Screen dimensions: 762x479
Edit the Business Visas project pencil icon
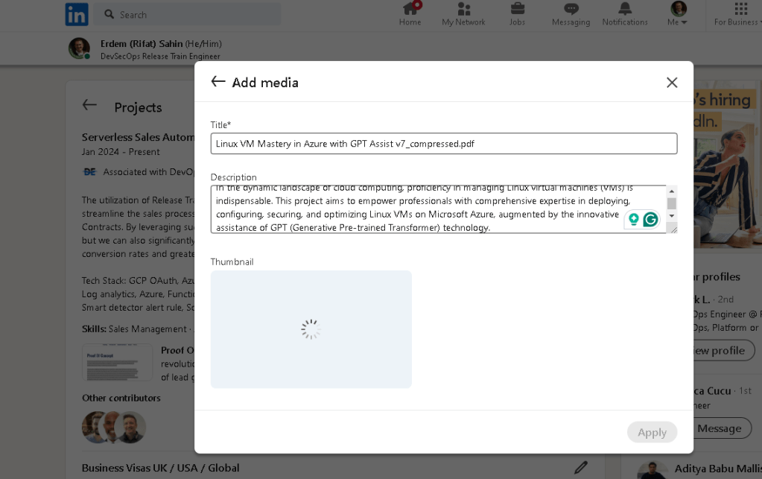click(581, 467)
